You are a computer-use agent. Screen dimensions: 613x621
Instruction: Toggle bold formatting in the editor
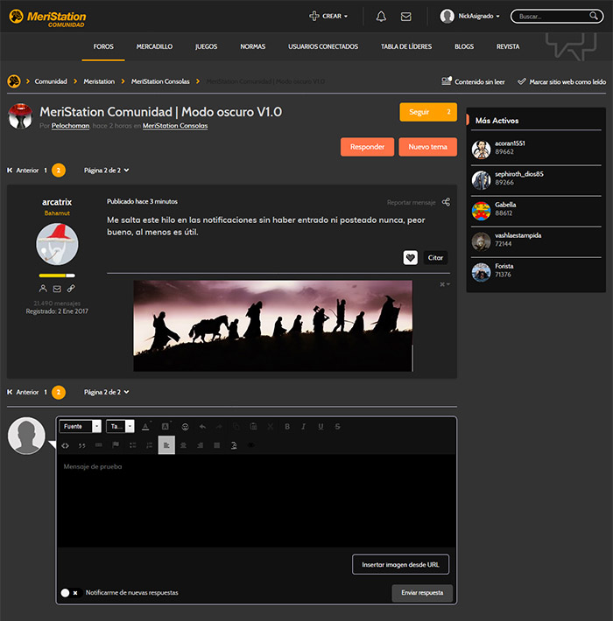point(287,427)
